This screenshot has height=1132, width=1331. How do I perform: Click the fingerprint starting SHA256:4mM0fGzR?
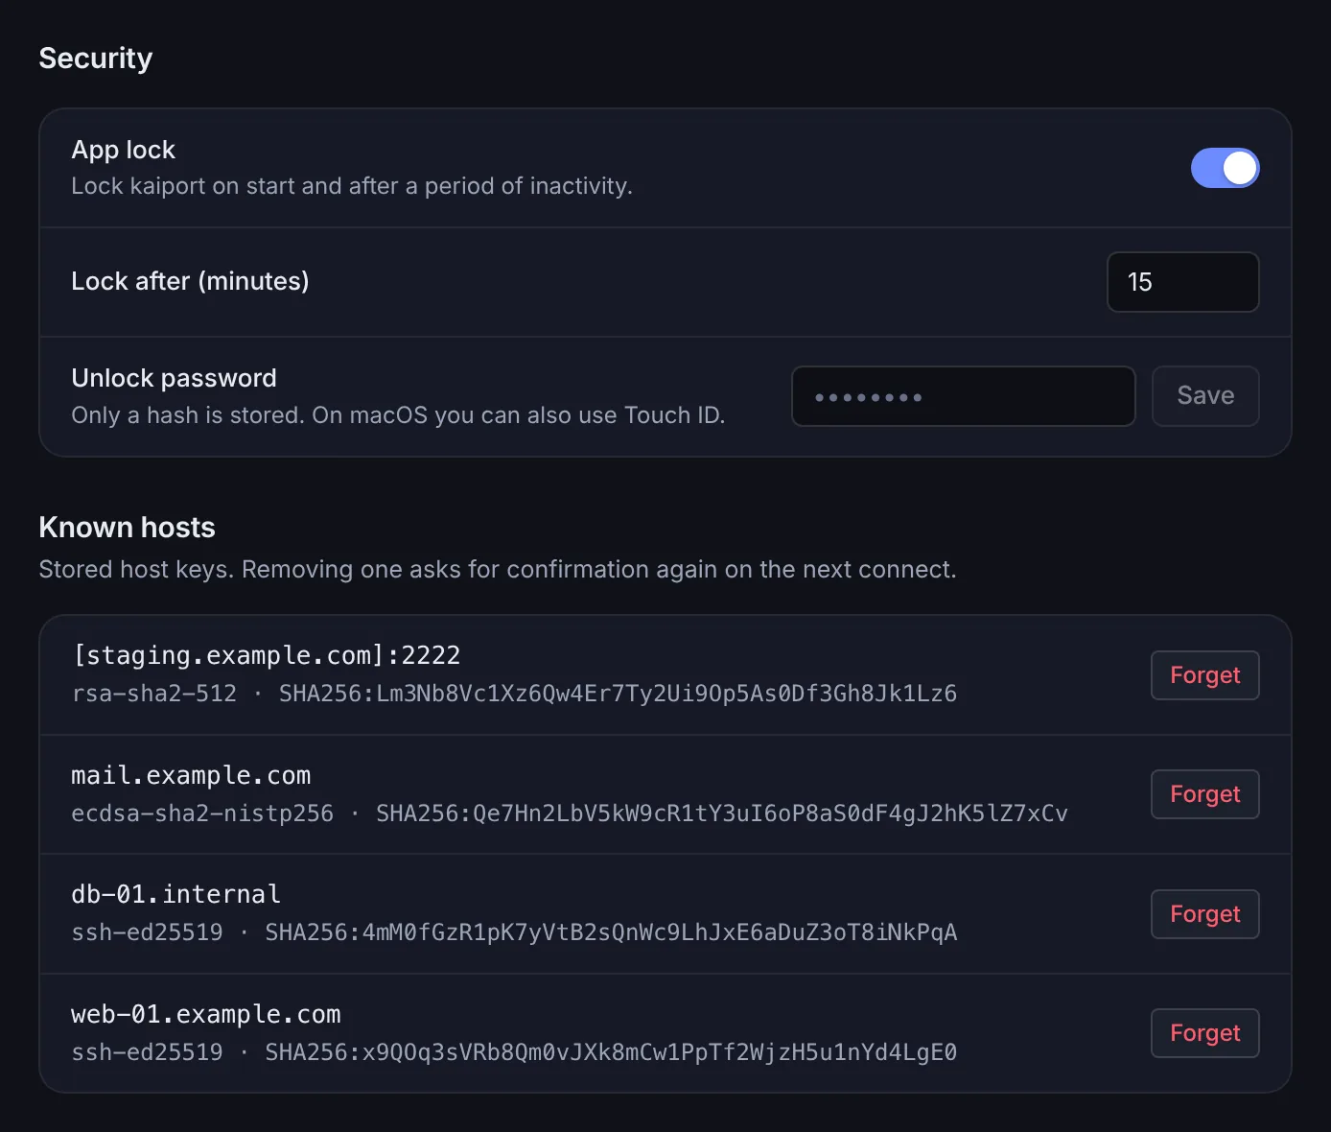(611, 932)
